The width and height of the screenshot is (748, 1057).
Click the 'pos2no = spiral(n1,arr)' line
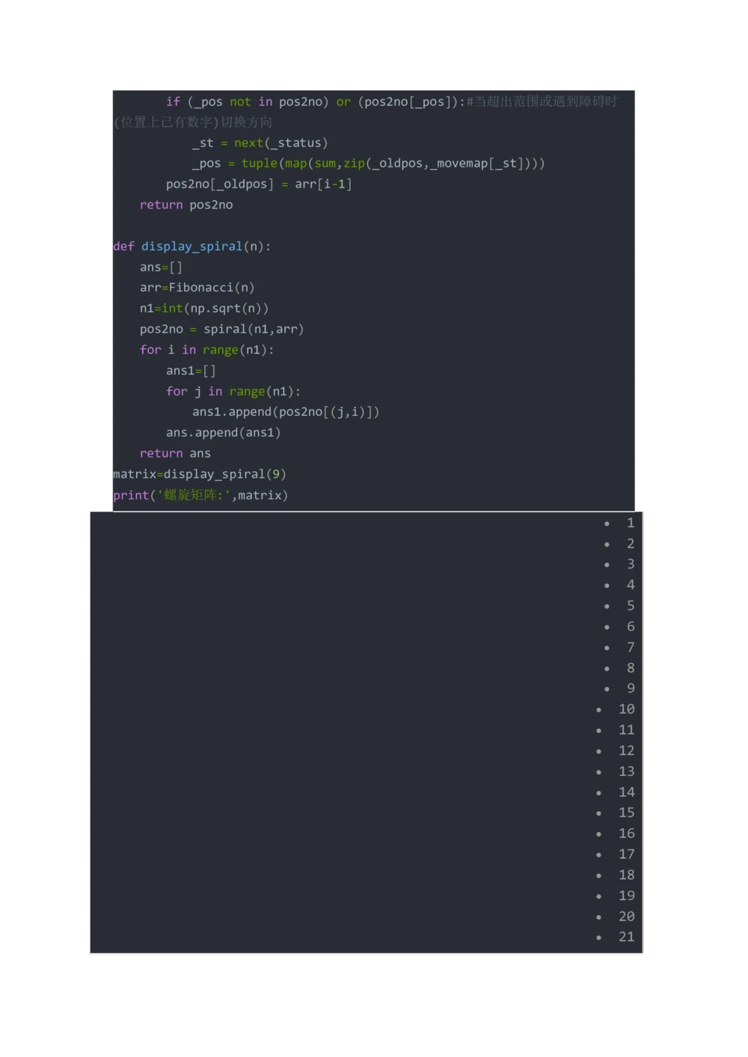tap(221, 330)
